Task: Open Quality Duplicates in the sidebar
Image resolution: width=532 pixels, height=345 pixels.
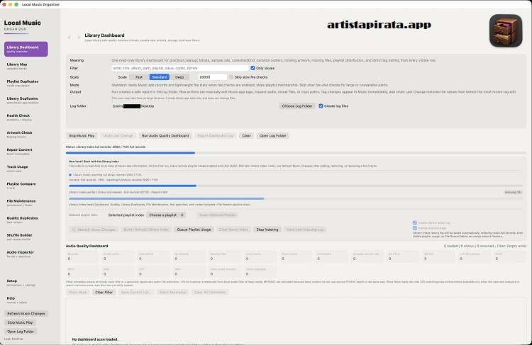Action: [x=26, y=220]
